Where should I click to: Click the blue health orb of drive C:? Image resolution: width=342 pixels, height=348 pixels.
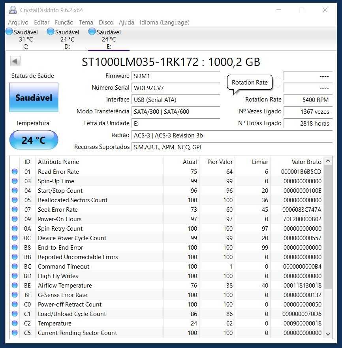[9, 31]
